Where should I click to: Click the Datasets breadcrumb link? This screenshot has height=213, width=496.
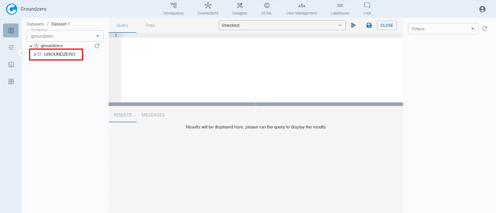[x=35, y=24]
